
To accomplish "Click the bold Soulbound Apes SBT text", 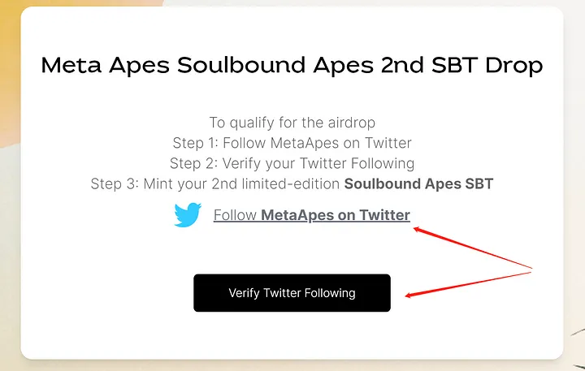I will [418, 184].
